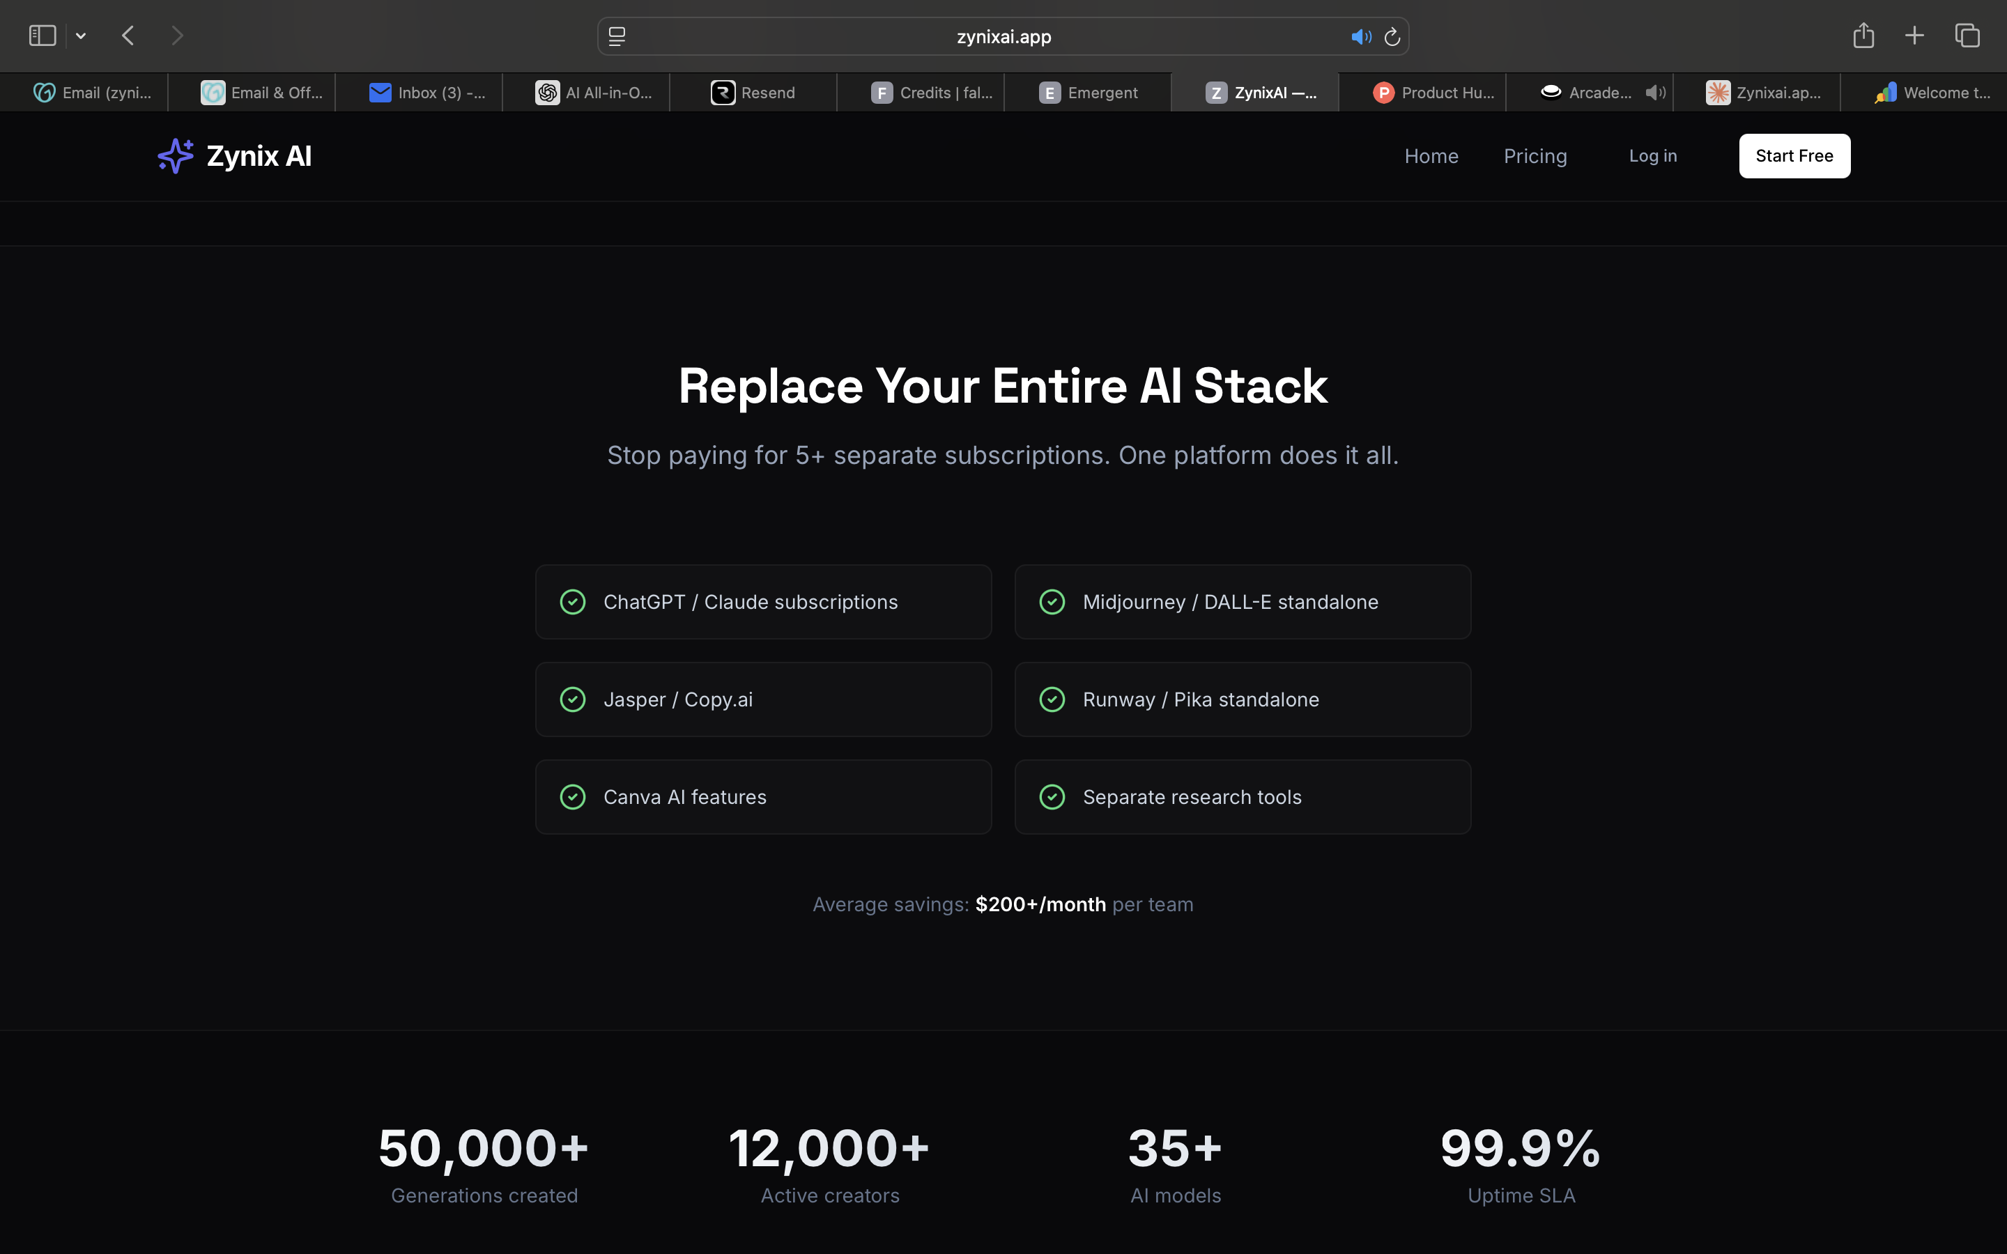Select the Canva AI features card
This screenshot has width=2007, height=1254.
tap(763, 797)
